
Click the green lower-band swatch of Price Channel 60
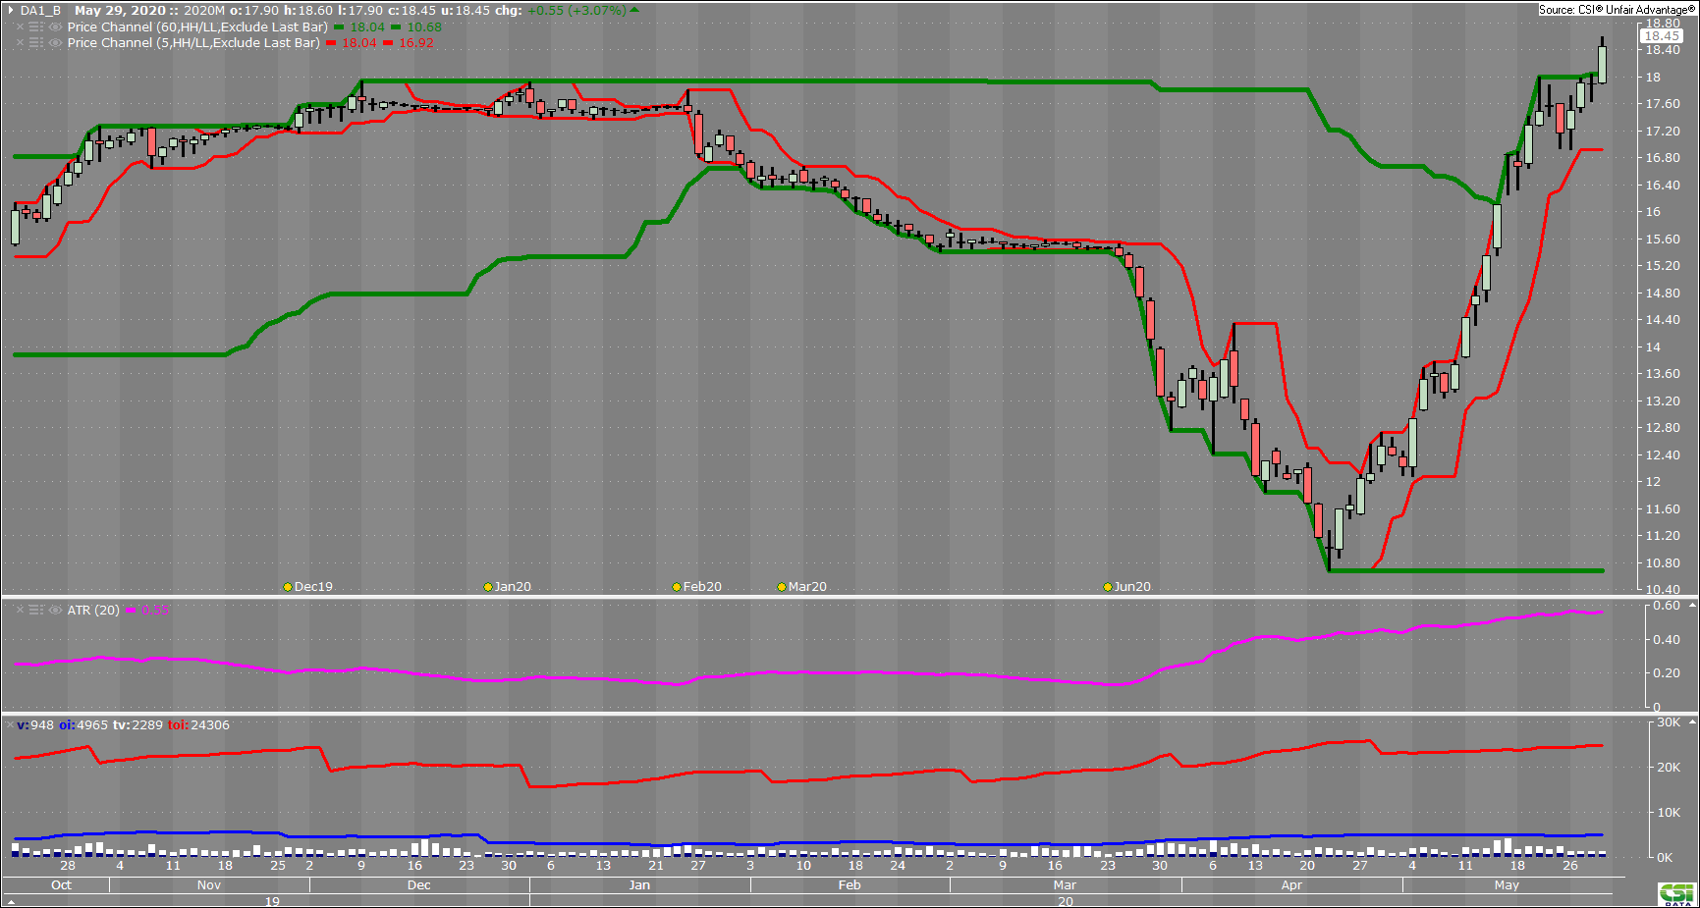(x=396, y=27)
